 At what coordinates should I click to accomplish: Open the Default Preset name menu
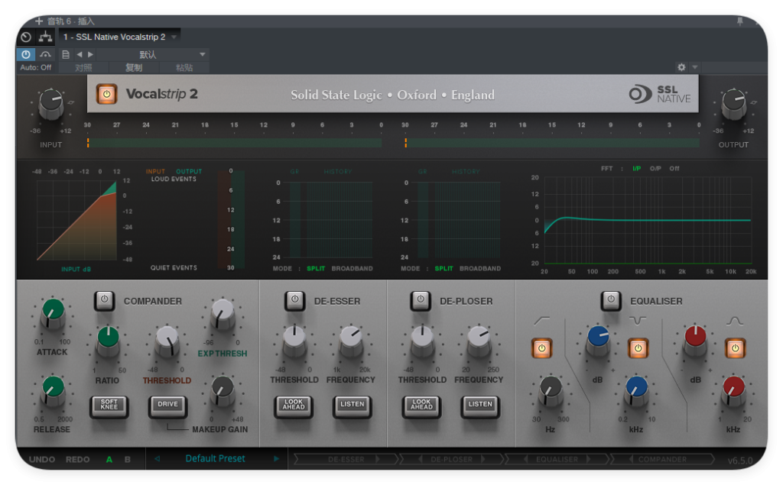(x=215, y=458)
